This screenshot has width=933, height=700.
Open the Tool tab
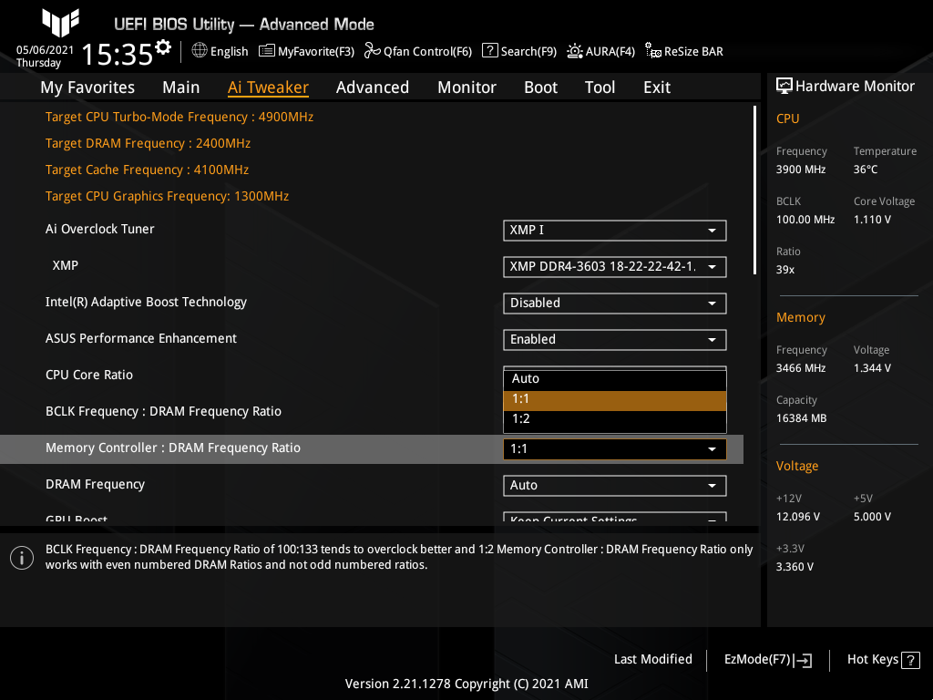(600, 87)
